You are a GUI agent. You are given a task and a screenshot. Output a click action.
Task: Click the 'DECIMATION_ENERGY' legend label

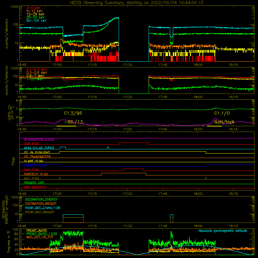41,199
